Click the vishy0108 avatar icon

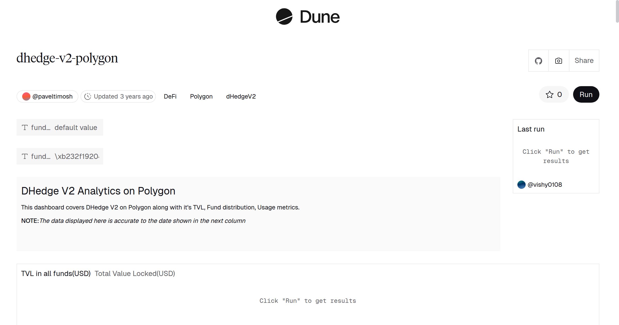point(521,185)
